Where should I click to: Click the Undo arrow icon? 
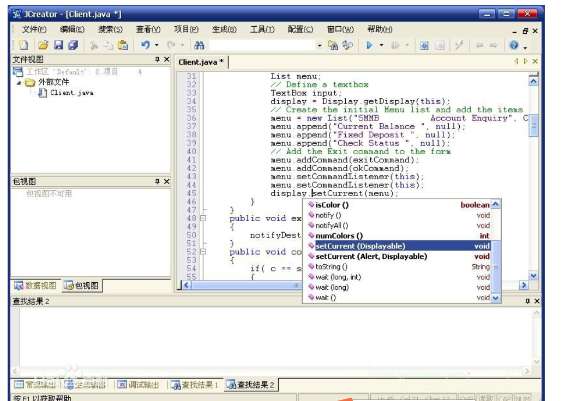point(146,45)
